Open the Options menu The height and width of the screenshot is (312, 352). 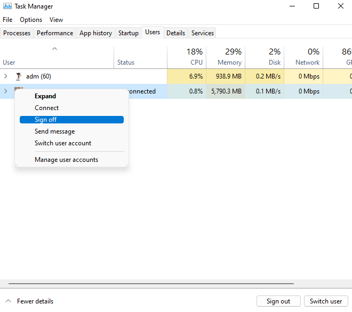31,20
